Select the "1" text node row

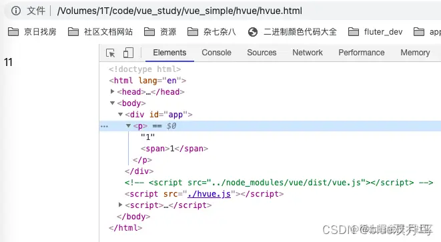(x=147, y=137)
